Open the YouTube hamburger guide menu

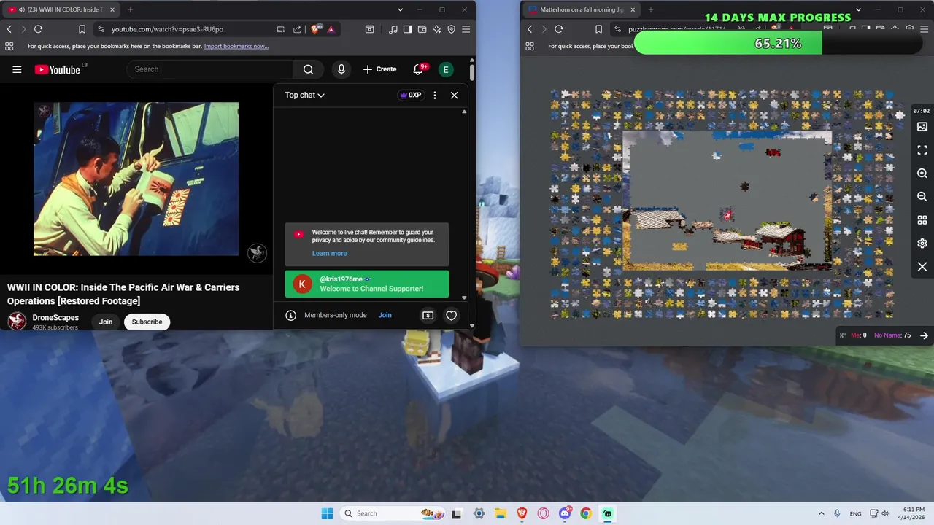pos(17,69)
